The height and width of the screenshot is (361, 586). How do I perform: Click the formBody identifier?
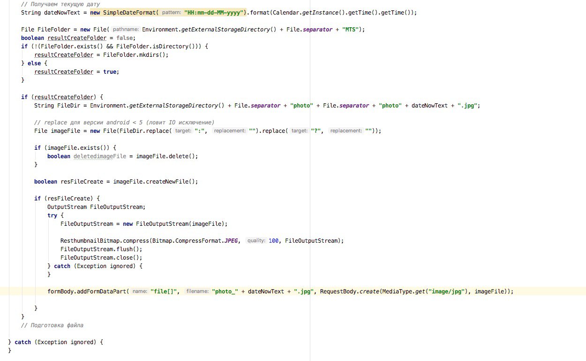pos(60,292)
